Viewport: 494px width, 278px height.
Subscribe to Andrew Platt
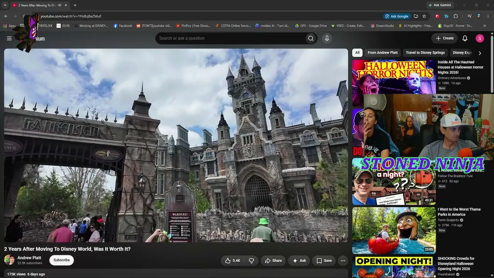pyautogui.click(x=61, y=260)
